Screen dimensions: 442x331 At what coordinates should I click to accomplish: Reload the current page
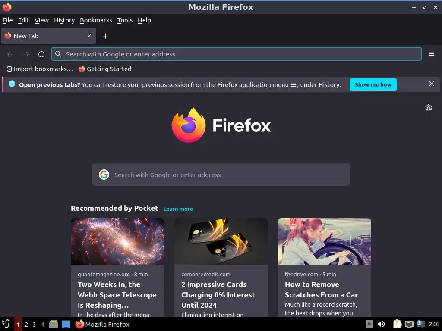(x=41, y=54)
